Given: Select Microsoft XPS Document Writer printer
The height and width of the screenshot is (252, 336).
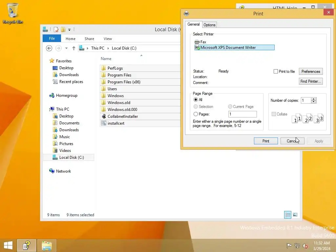Looking at the screenshot, I should tap(234, 48).
